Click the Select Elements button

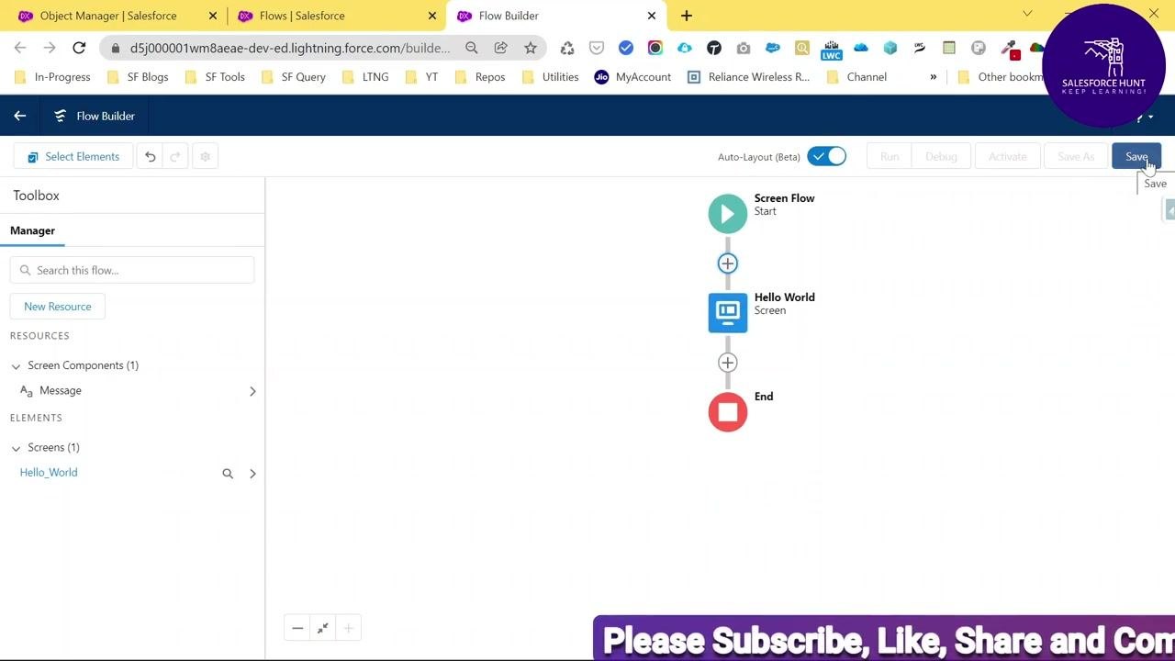[73, 157]
